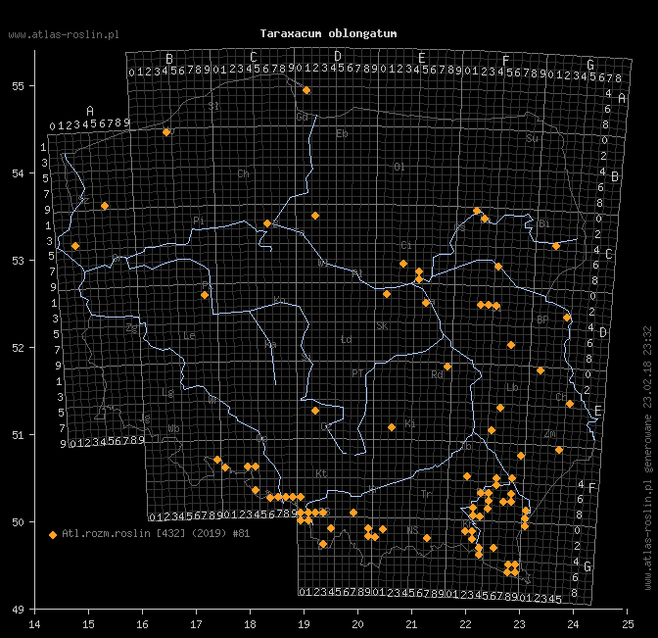The image size is (658, 638).
Task: Click longitude label 17 on the bottom axis
Action: pos(196,624)
